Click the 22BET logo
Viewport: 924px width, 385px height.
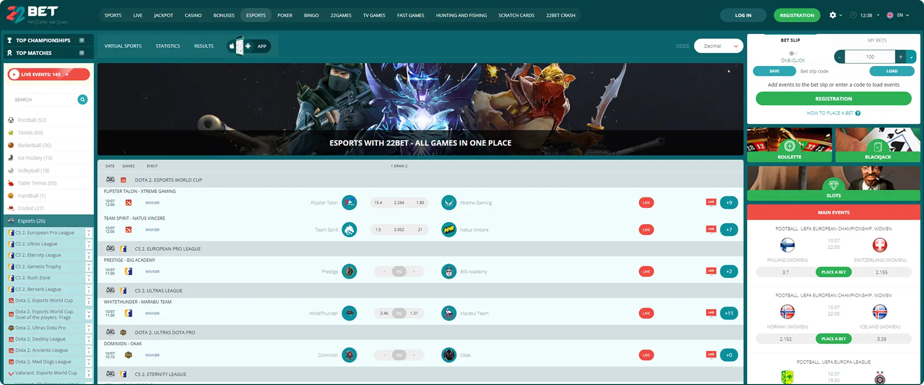click(37, 15)
